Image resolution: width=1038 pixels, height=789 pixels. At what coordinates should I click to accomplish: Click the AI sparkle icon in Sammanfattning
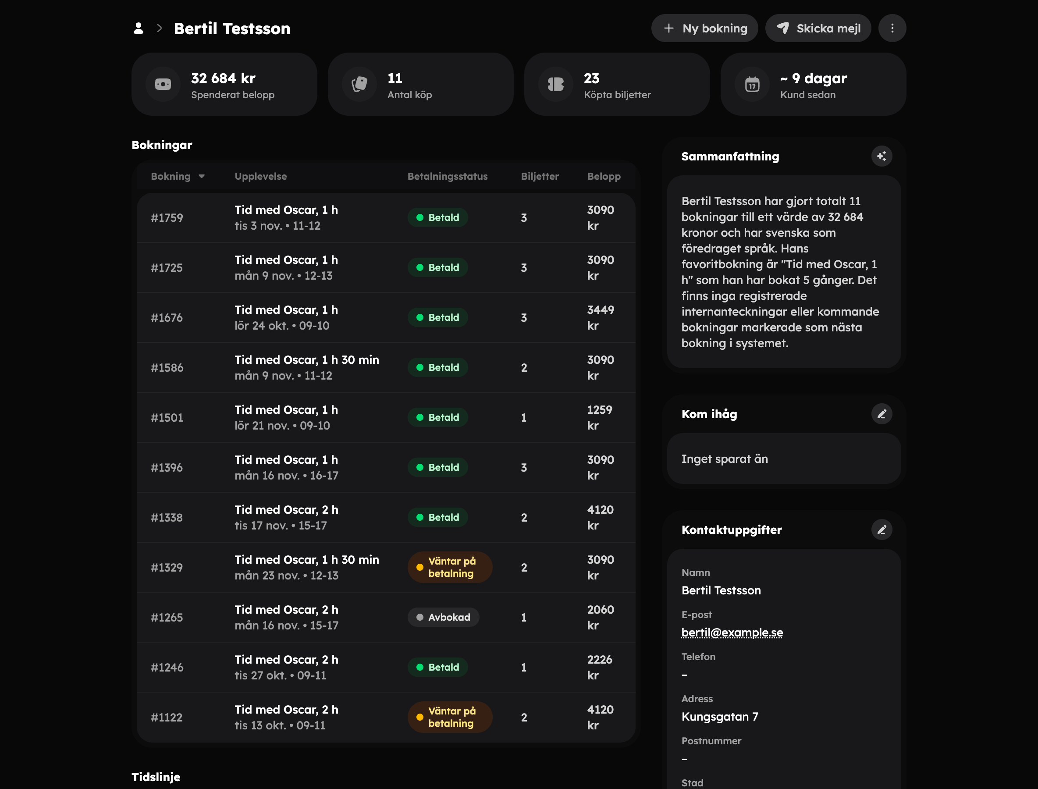[x=882, y=156]
